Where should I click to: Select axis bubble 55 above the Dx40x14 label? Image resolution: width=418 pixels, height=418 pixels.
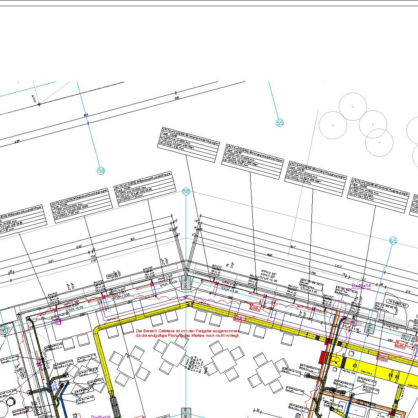pyautogui.click(x=393, y=241)
